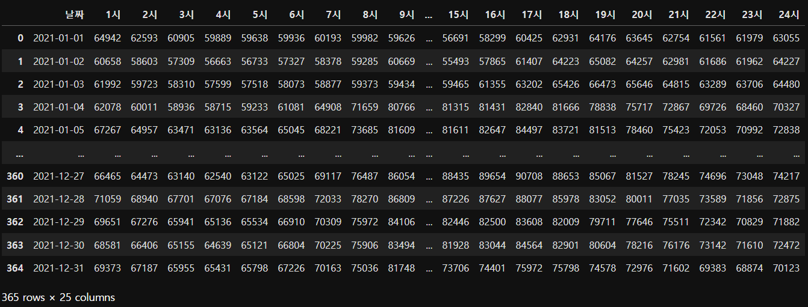Image resolution: width=808 pixels, height=307 pixels.
Task: Select date cell 2021-12-27
Action: [59, 176]
